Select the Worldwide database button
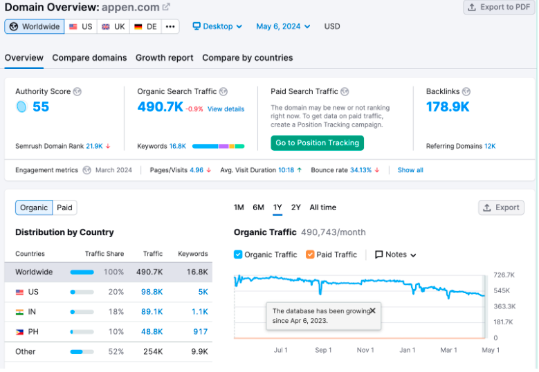 (35, 26)
